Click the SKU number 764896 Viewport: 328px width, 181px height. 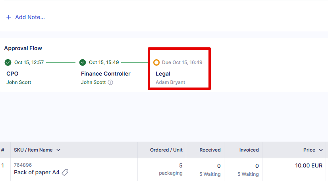pyautogui.click(x=23, y=165)
